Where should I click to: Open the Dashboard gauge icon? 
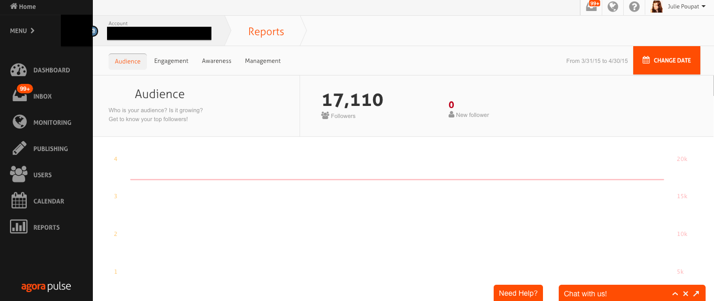click(x=18, y=70)
